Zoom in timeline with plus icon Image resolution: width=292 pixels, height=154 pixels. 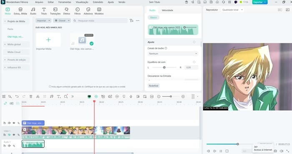click(183, 97)
